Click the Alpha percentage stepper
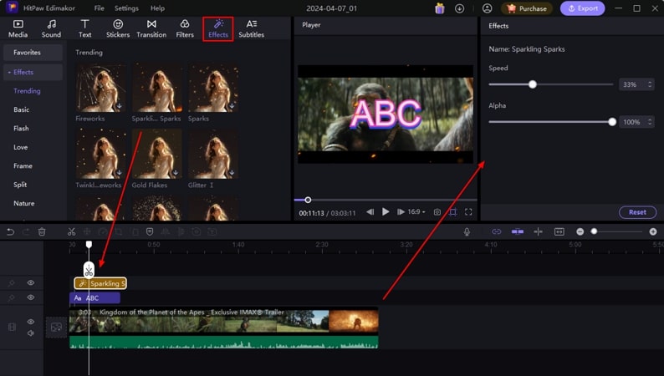The image size is (664, 376). coord(650,122)
